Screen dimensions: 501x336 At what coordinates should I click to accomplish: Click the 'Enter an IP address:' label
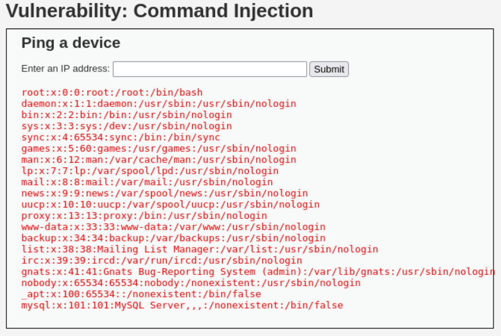pos(66,68)
